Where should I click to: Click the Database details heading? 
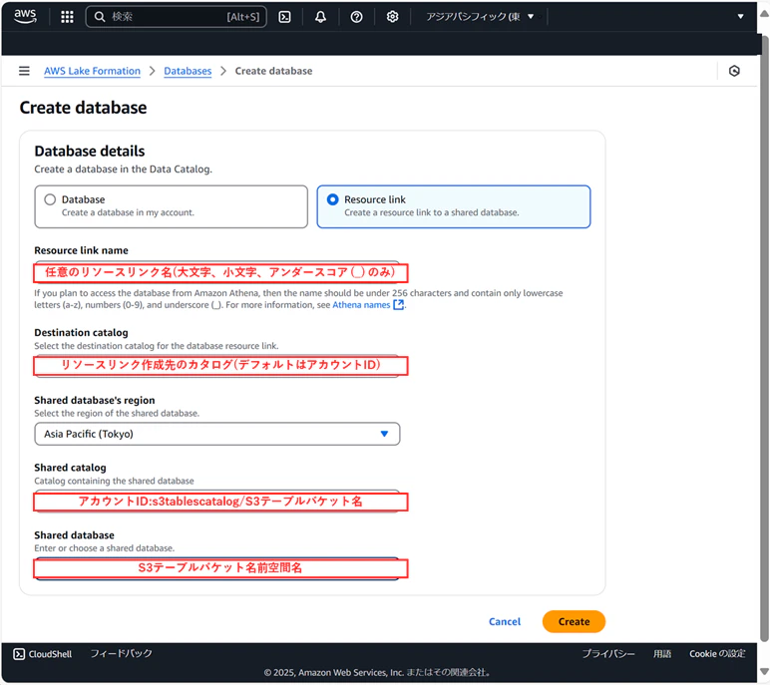point(90,152)
